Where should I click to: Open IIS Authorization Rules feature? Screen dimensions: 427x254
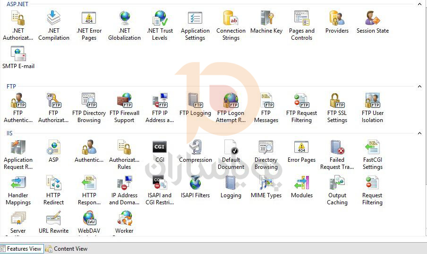click(x=124, y=155)
